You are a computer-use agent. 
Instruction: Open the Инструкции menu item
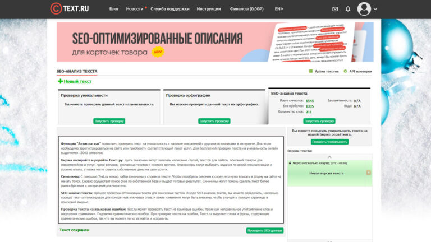[x=209, y=9]
